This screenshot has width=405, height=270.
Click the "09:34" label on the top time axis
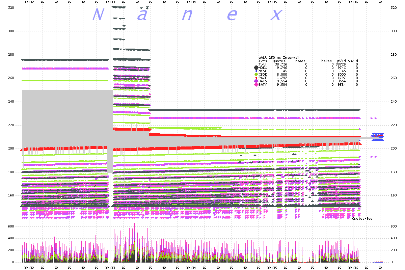pyautogui.click(x=191, y=2)
